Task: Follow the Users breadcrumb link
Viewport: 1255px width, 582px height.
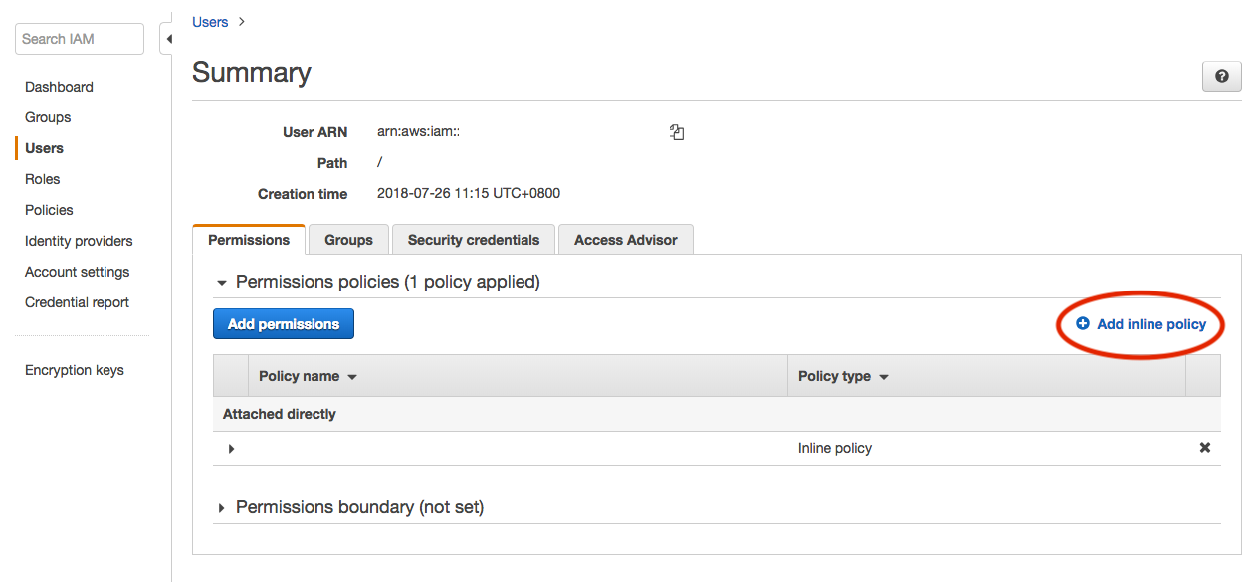Action: click(210, 22)
